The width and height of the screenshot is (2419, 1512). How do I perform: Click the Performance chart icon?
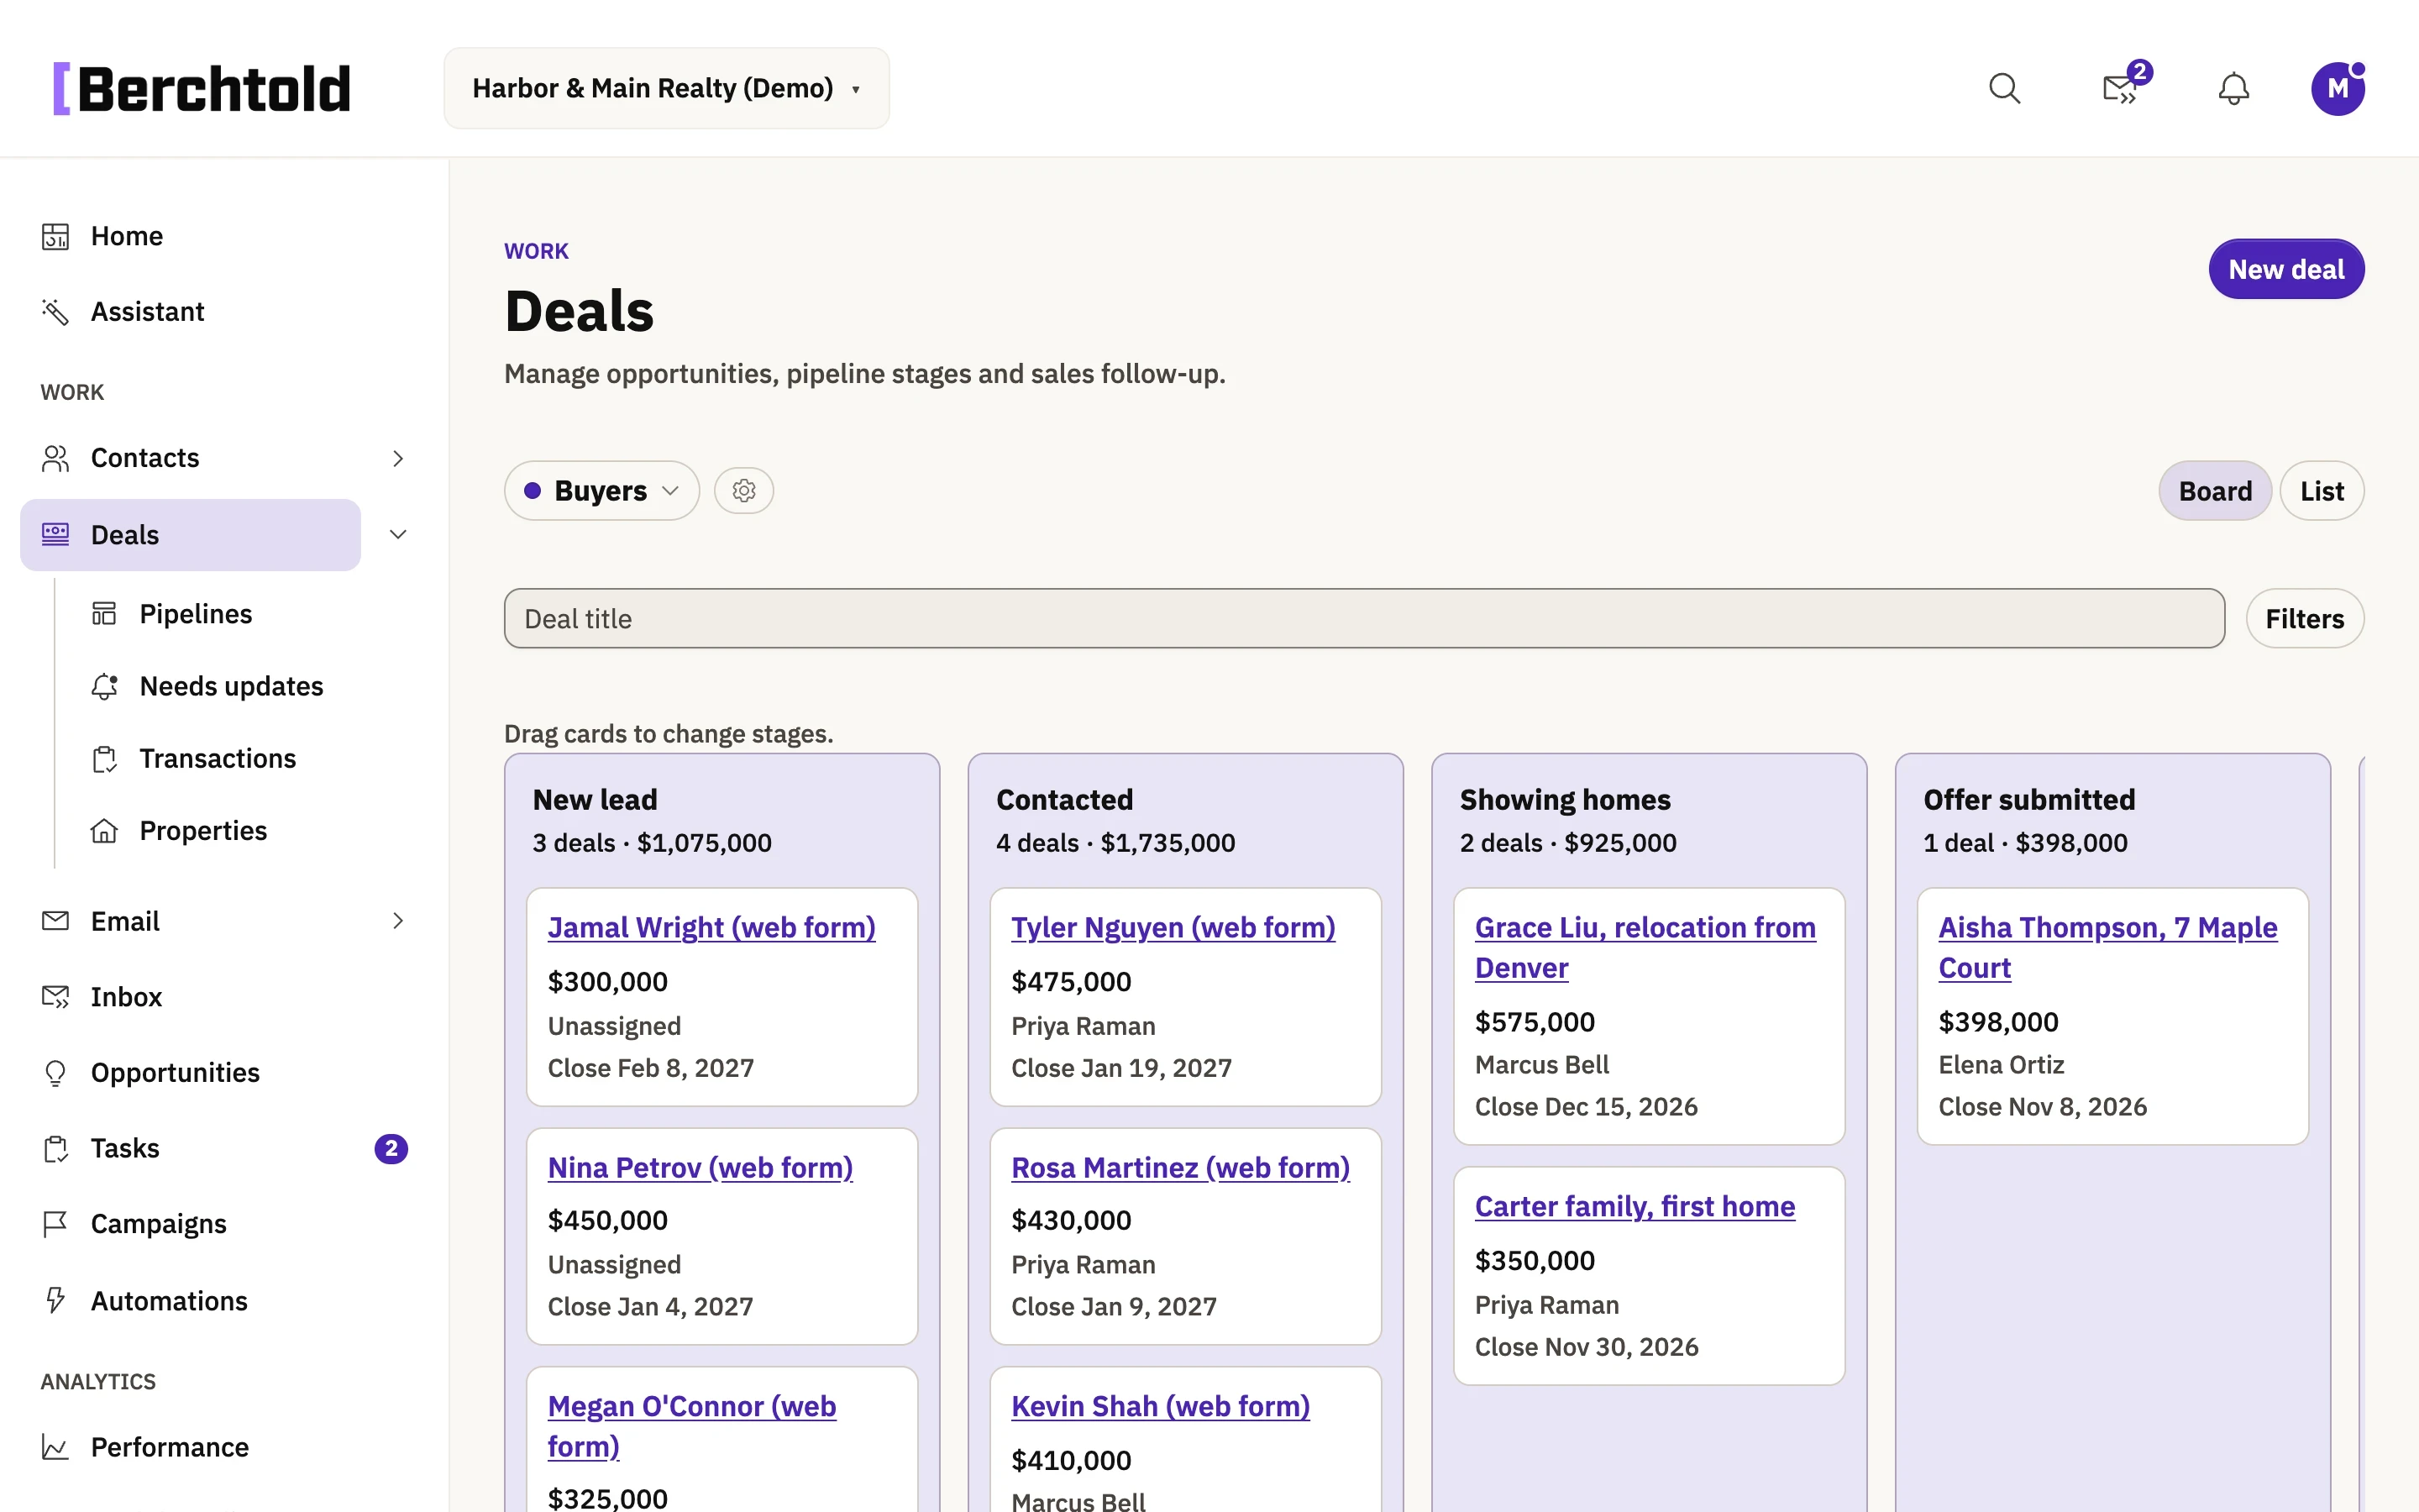click(55, 1447)
